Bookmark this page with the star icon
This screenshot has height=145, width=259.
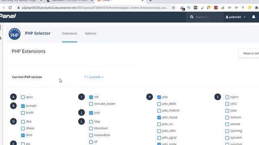tap(173, 8)
